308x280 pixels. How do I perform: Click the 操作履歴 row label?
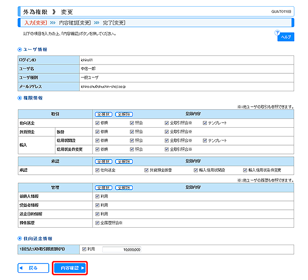(27, 223)
